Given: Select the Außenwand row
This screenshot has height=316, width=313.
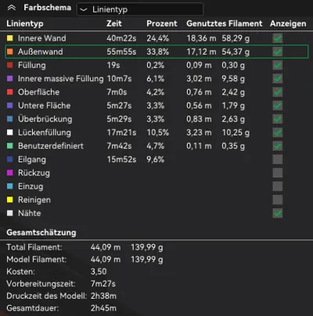Looking at the screenshot, I should click(x=156, y=52).
